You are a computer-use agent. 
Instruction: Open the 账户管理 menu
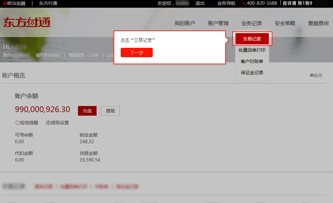pyautogui.click(x=218, y=23)
